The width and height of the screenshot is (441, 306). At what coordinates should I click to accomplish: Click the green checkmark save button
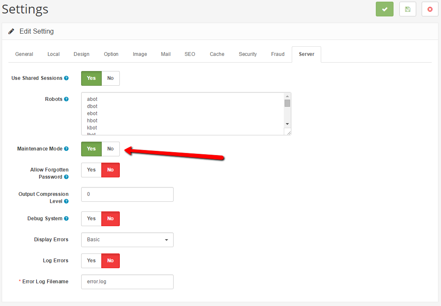(385, 9)
